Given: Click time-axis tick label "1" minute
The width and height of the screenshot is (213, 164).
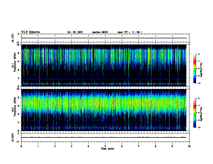Looking at the screenshot, I should [x=38, y=146].
